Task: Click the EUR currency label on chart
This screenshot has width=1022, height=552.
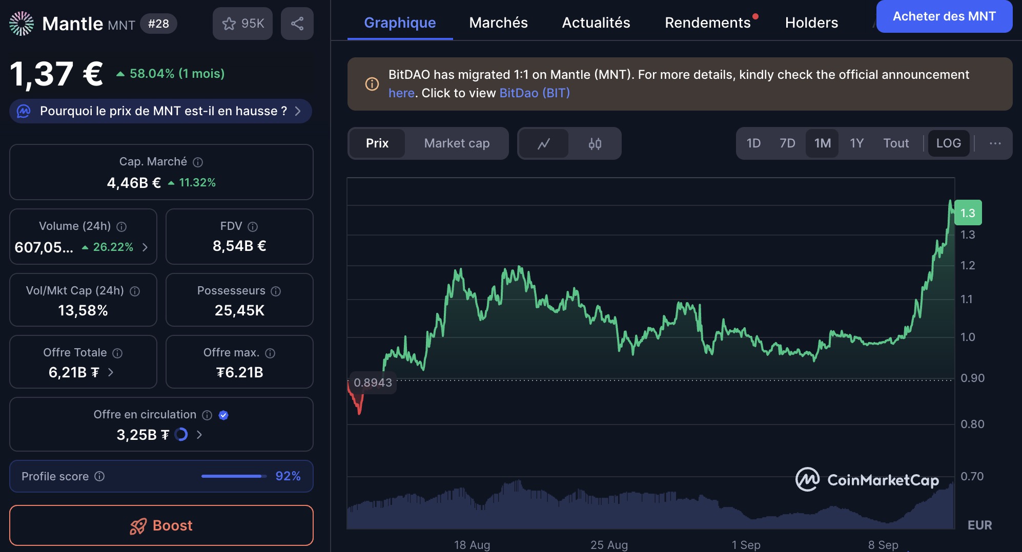Action: pyautogui.click(x=979, y=525)
